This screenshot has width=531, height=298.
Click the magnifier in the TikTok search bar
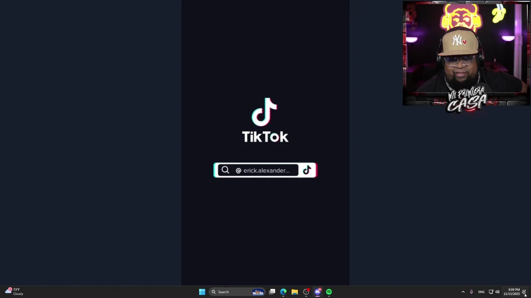click(x=225, y=170)
